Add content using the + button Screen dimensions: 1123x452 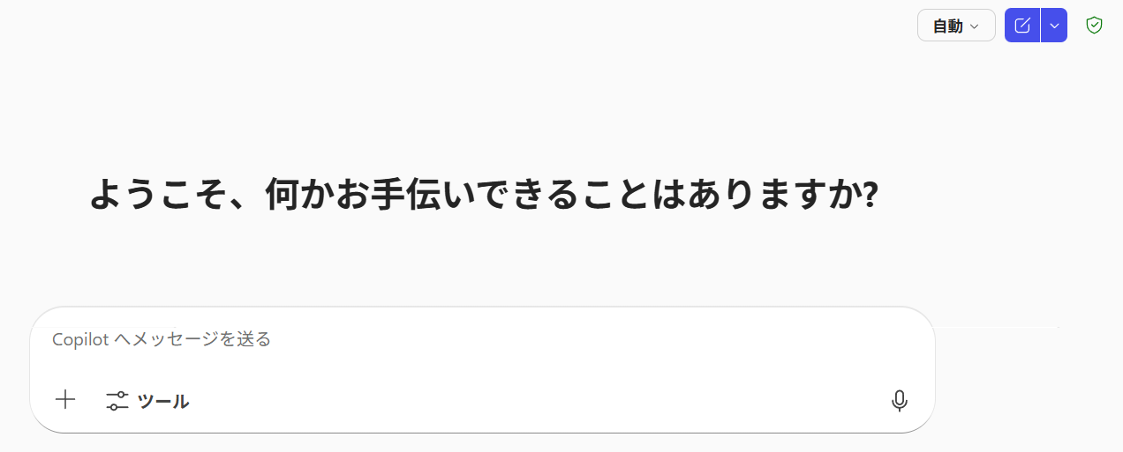tap(65, 400)
